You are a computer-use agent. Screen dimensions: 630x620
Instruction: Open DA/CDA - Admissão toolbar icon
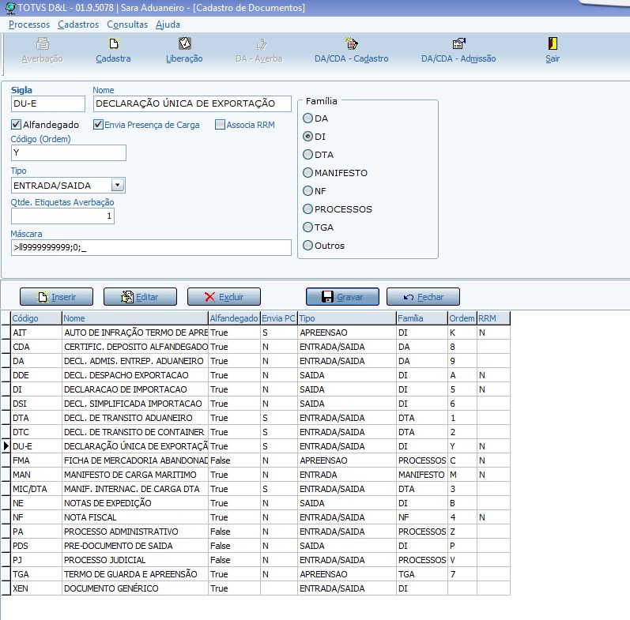pos(458,43)
